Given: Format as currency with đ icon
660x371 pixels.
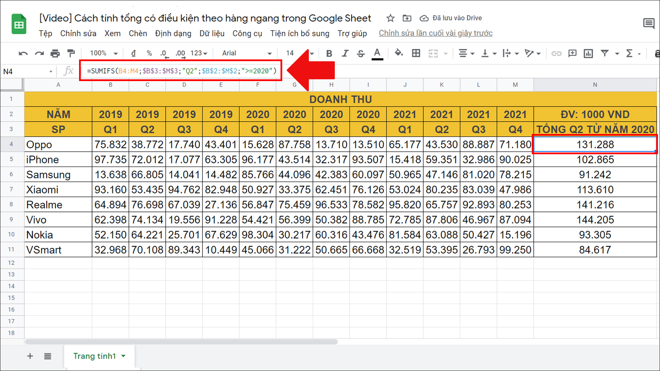Looking at the screenshot, I should click(x=133, y=53).
